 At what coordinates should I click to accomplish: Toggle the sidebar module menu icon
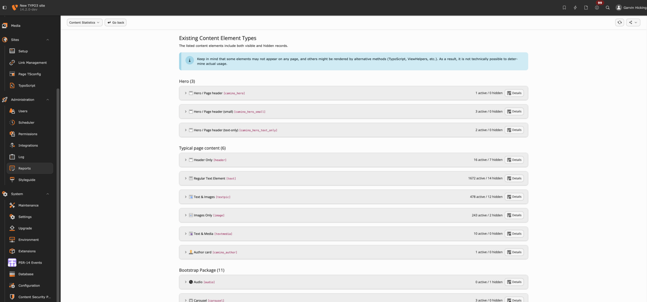tap(5, 8)
